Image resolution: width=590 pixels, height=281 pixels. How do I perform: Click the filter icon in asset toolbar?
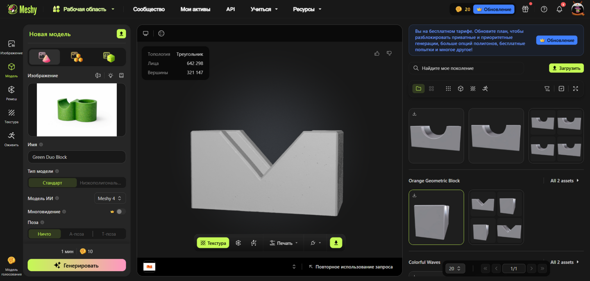547,89
